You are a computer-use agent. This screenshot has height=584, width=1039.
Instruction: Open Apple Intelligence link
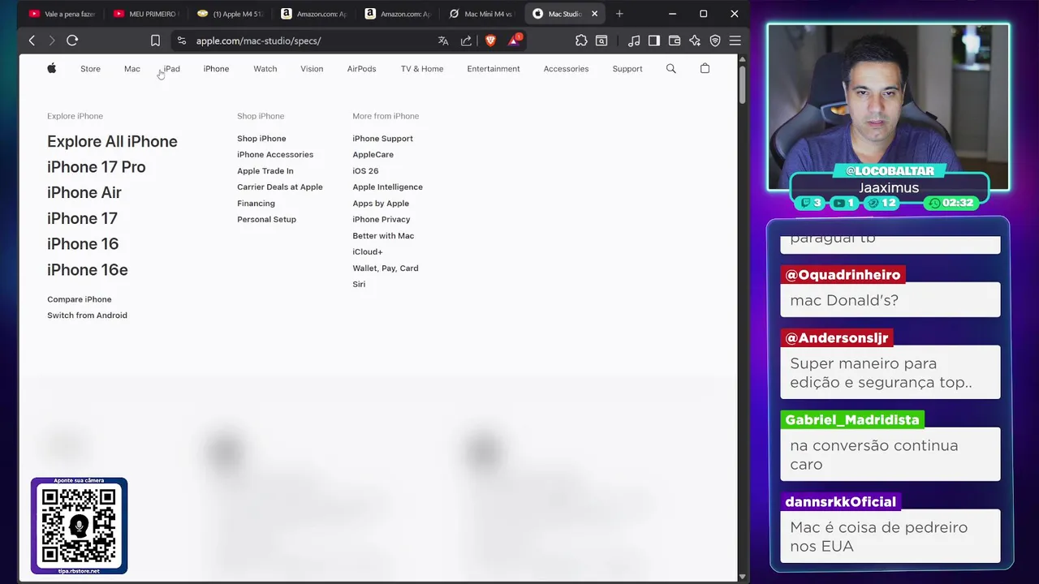pyautogui.click(x=387, y=187)
